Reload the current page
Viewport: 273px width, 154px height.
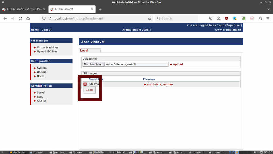click(20, 18)
